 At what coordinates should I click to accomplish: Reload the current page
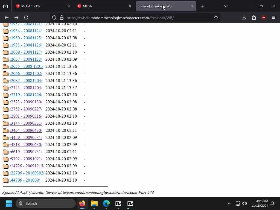click(26, 18)
